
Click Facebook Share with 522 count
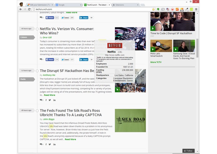click(50, 18)
